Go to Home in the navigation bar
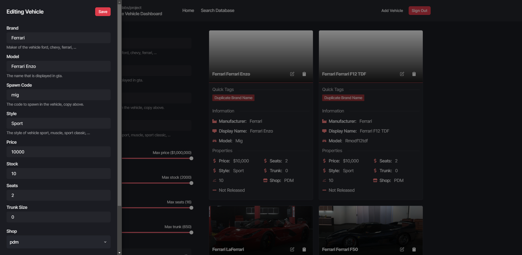Image resolution: width=522 pixels, height=255 pixels. click(x=188, y=10)
